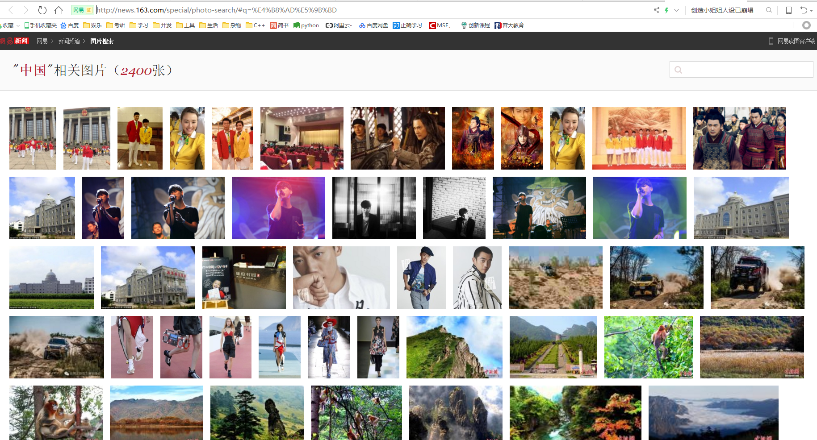The height and width of the screenshot is (440, 817).
Task: Open the 网易读图客户端 link
Action: pos(792,41)
